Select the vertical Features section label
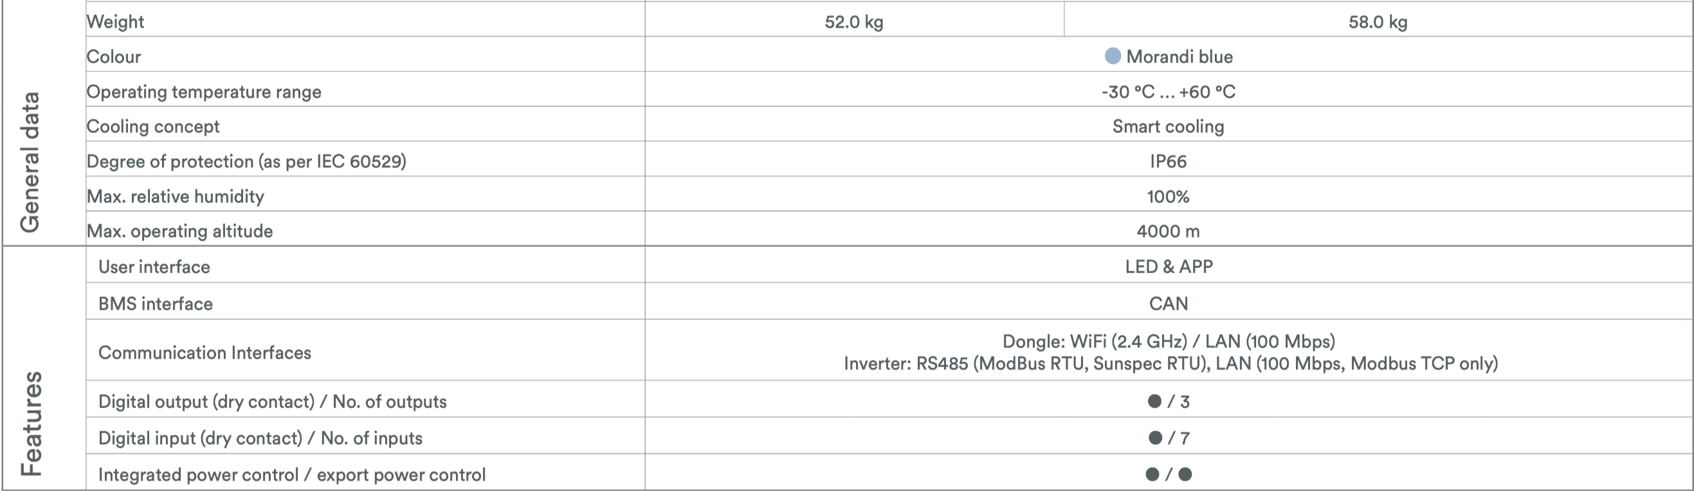Viewport: 1694px width, 491px height. [x=32, y=424]
